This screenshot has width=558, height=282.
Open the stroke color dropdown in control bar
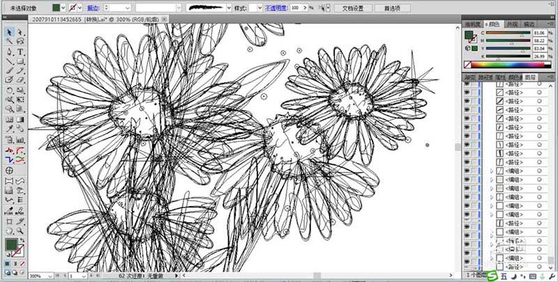click(x=80, y=8)
